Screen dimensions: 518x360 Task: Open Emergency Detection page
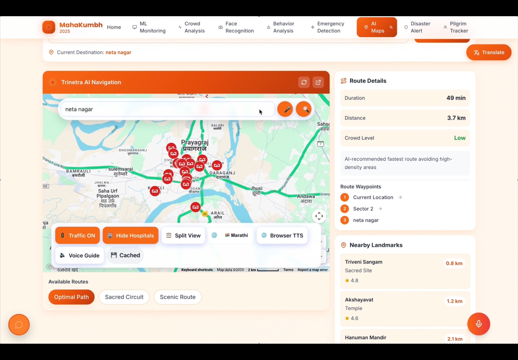point(328,27)
